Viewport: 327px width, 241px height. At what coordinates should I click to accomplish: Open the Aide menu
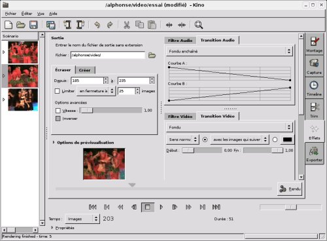pos(53,14)
